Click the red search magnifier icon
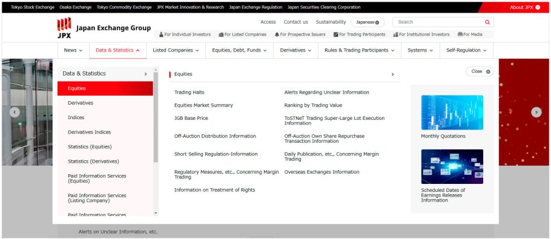 (487, 22)
